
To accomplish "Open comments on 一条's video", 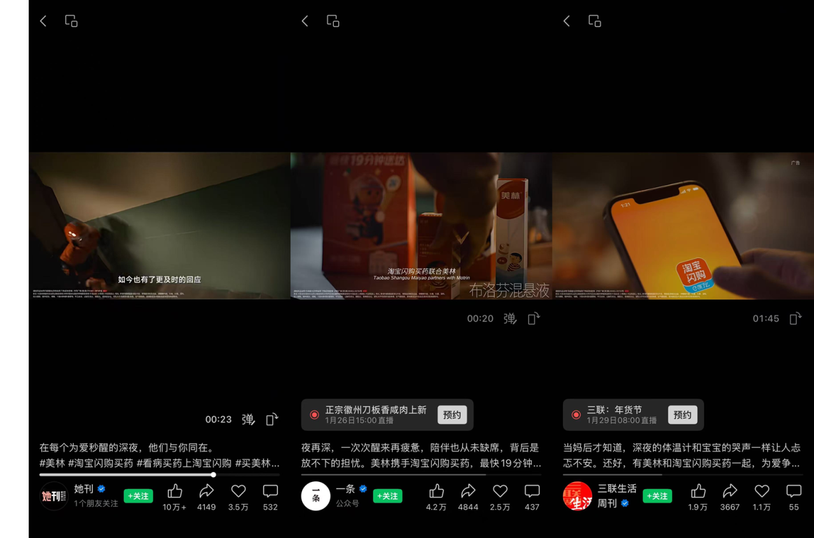I will point(532,491).
